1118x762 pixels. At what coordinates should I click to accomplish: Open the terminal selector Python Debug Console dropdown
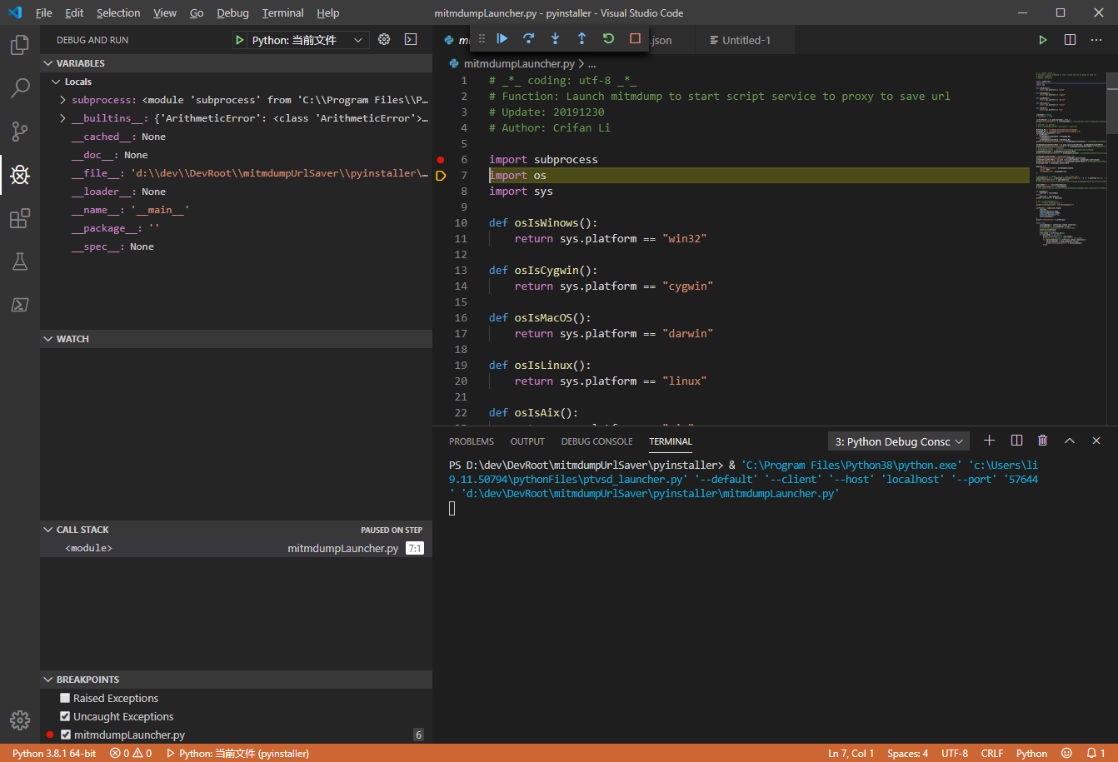coord(898,441)
